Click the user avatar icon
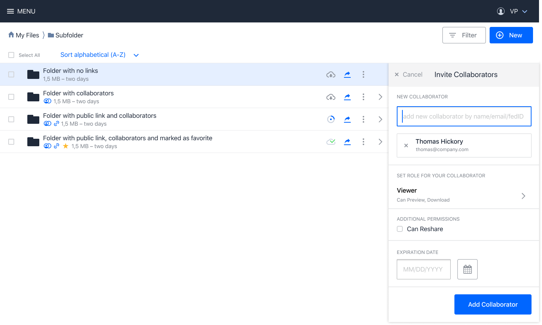This screenshot has width=542, height=325. coord(500,11)
